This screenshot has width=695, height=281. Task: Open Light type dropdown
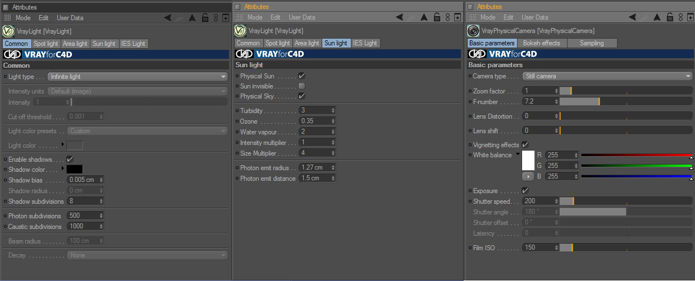(x=138, y=77)
